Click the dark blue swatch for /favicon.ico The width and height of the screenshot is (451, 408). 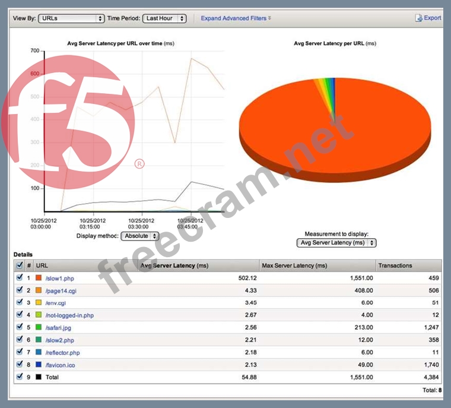pyautogui.click(x=39, y=365)
